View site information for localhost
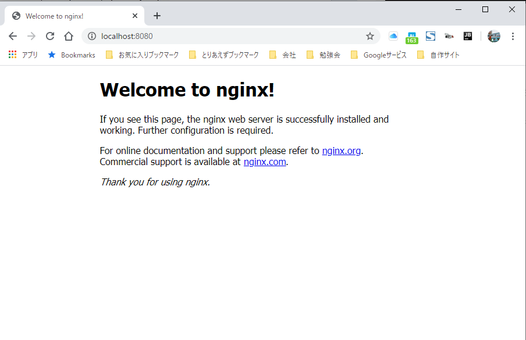 pyautogui.click(x=91, y=36)
